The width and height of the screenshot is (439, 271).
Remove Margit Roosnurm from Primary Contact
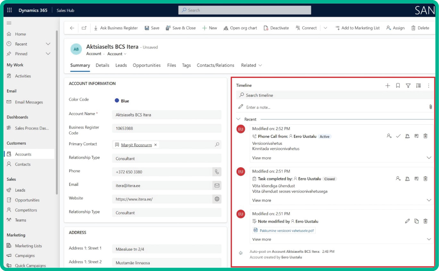tap(156, 145)
